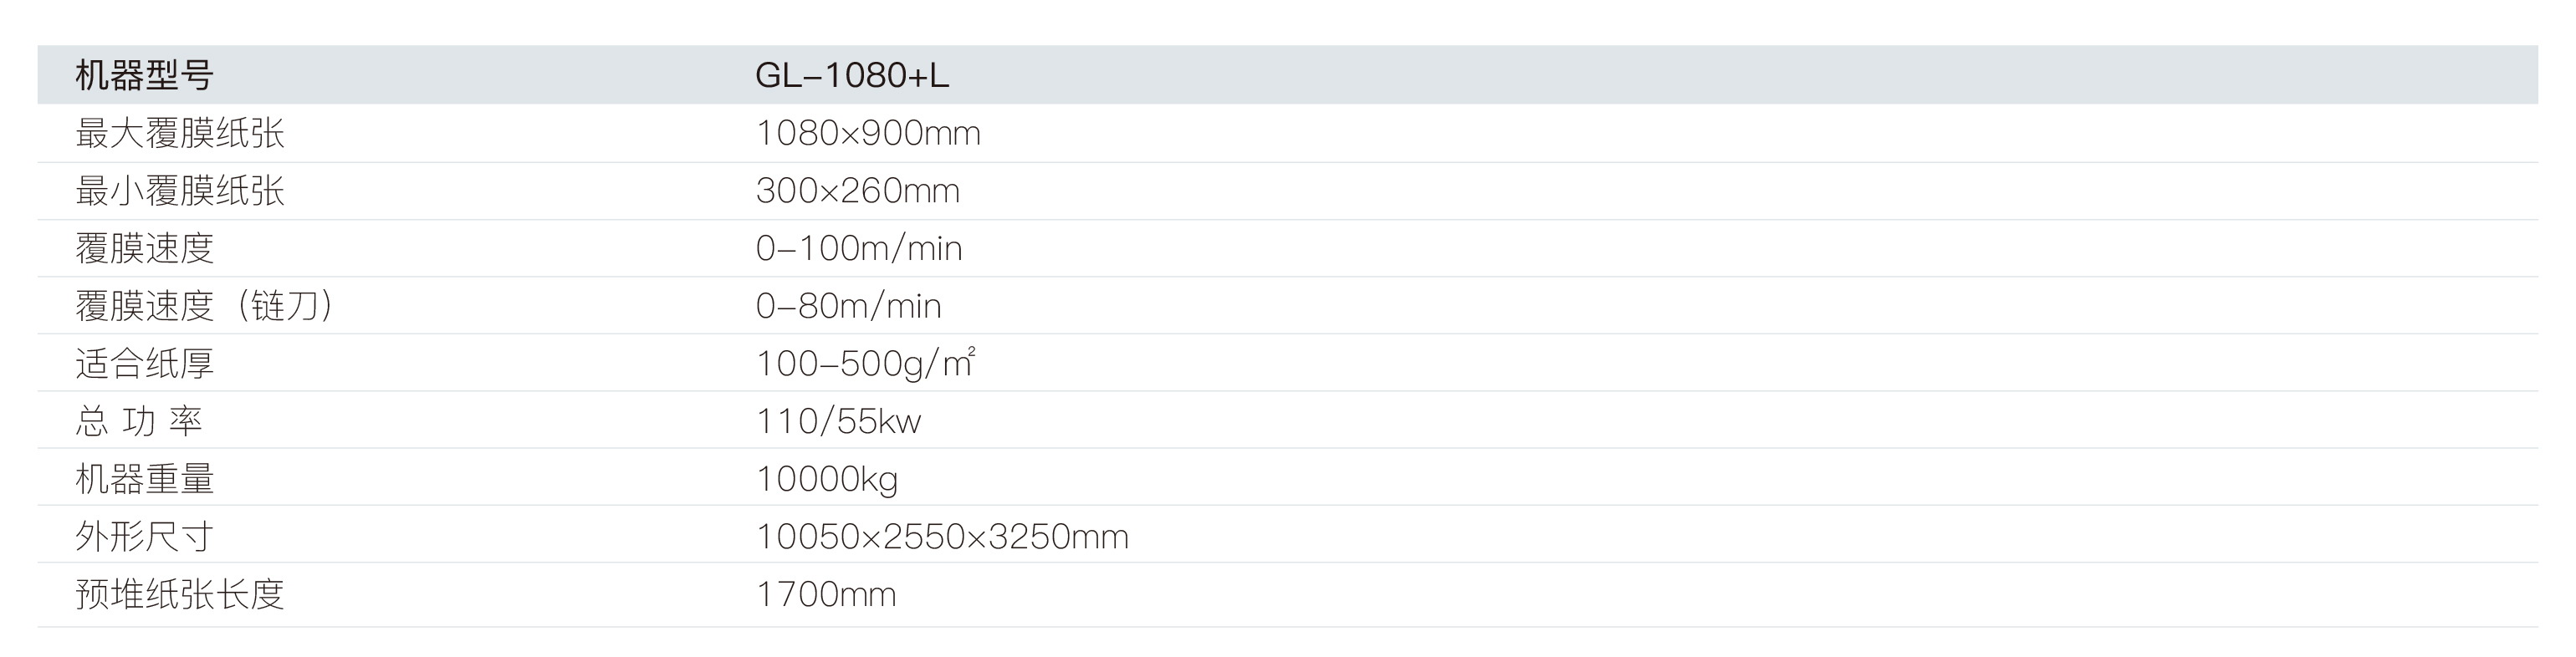
Task: Click the 适合纸厚 row label
Action: pos(145,364)
